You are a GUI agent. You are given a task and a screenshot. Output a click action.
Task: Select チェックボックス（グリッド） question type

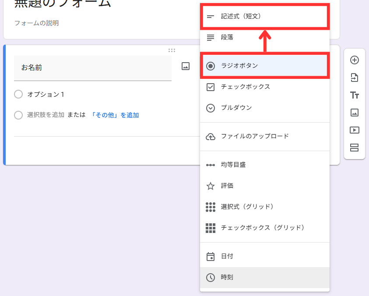[x=265, y=228]
